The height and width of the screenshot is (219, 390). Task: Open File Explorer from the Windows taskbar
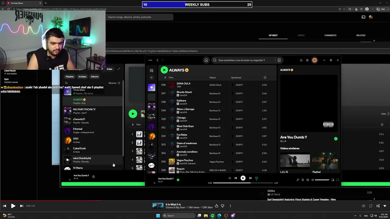click(x=206, y=216)
